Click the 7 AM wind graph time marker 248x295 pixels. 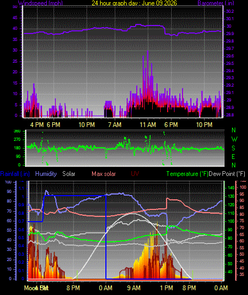click(114, 125)
